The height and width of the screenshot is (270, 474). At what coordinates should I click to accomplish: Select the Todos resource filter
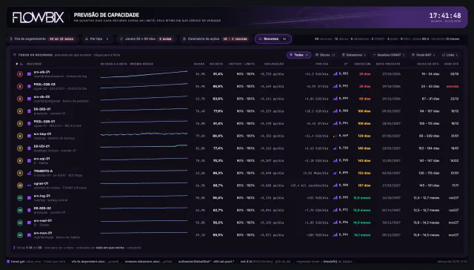(298, 55)
